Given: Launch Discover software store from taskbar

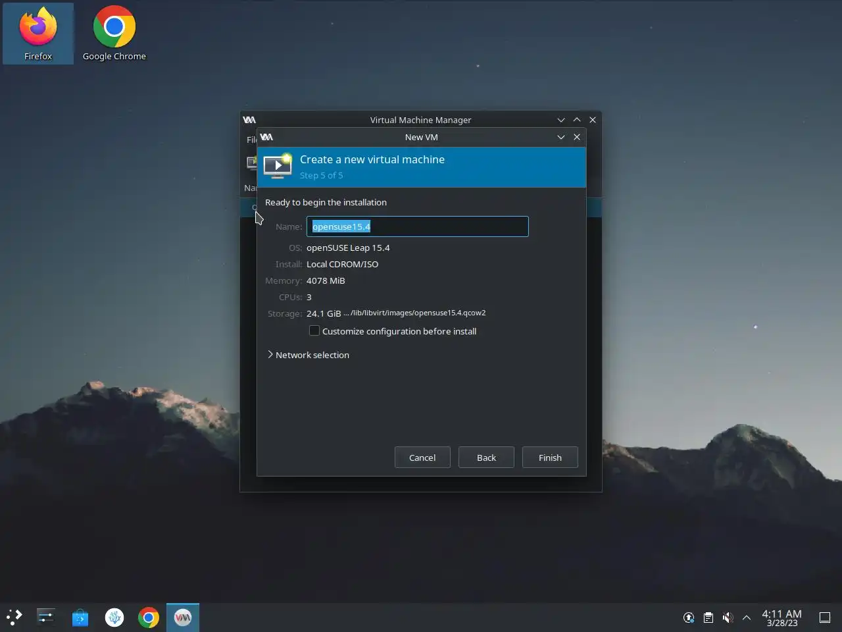Looking at the screenshot, I should (80, 618).
